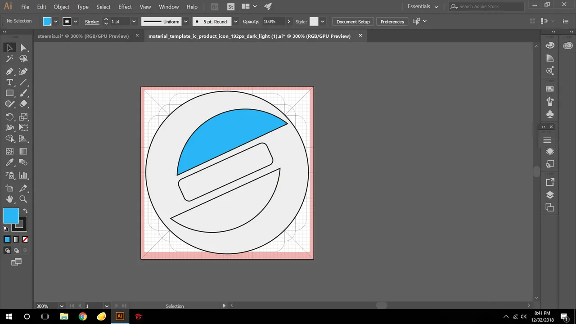Select the Paintbrush tool

pos(23,93)
